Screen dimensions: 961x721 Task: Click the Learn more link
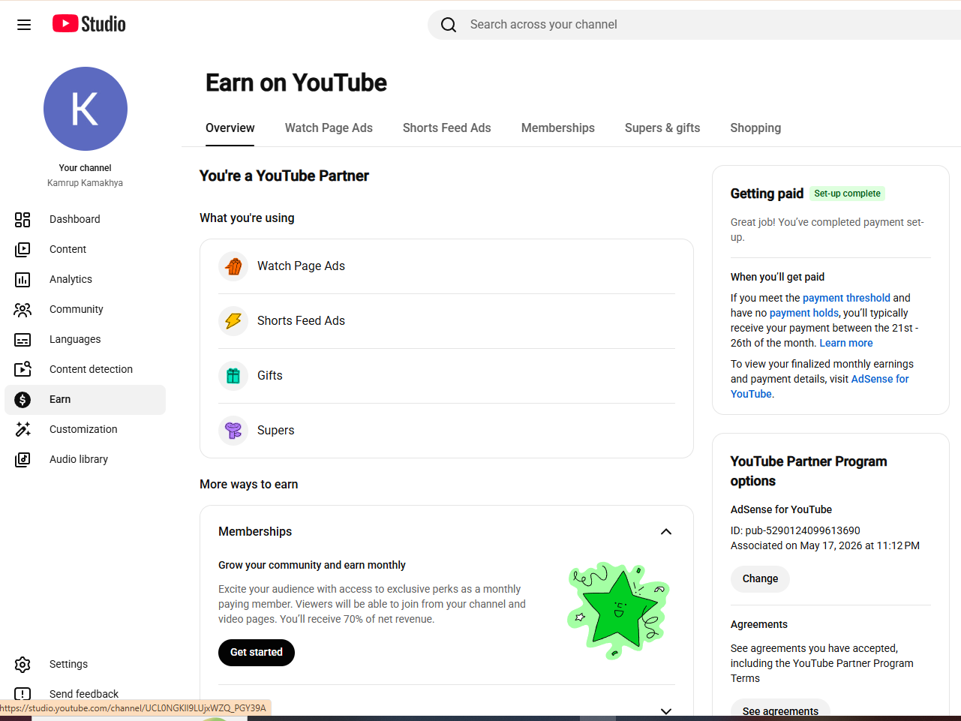[846, 343]
